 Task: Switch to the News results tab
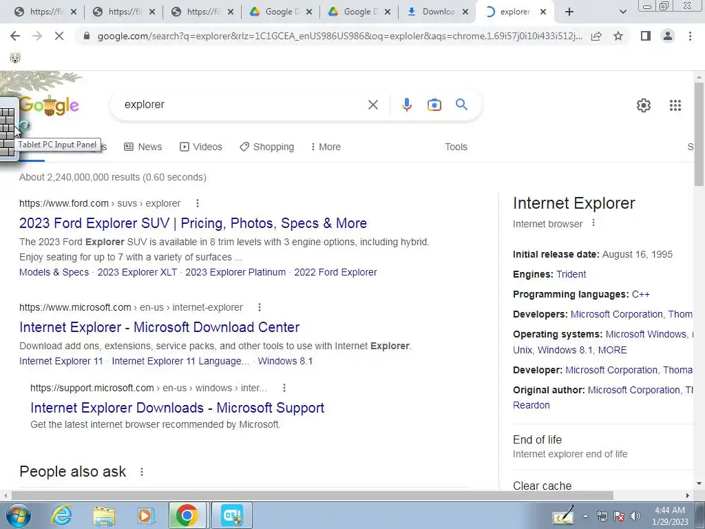[x=143, y=147]
